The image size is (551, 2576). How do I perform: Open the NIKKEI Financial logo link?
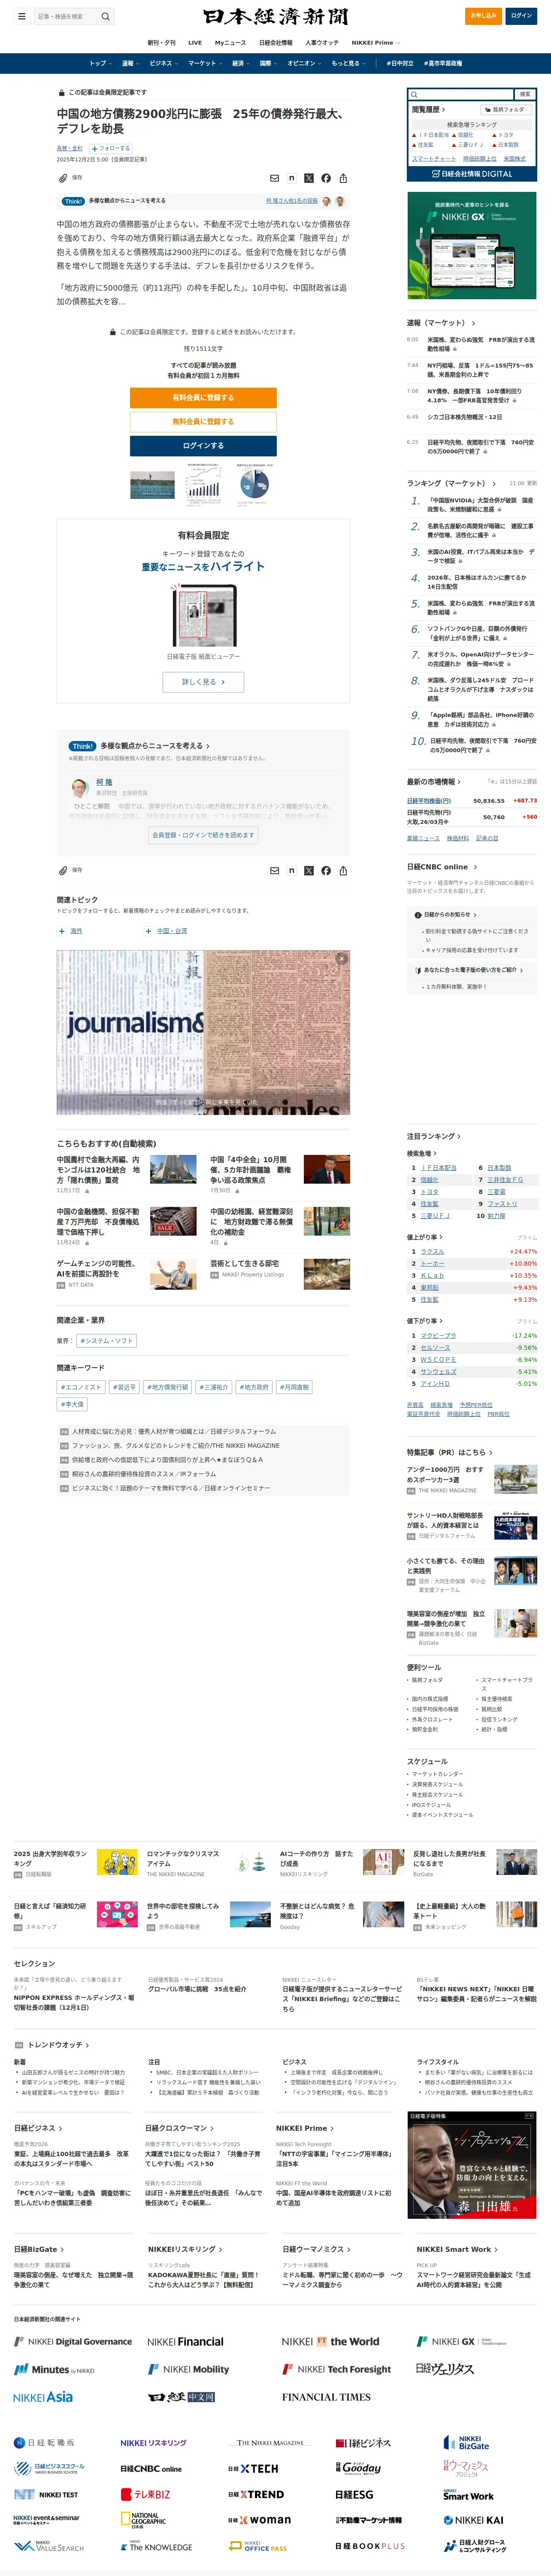click(x=185, y=2342)
